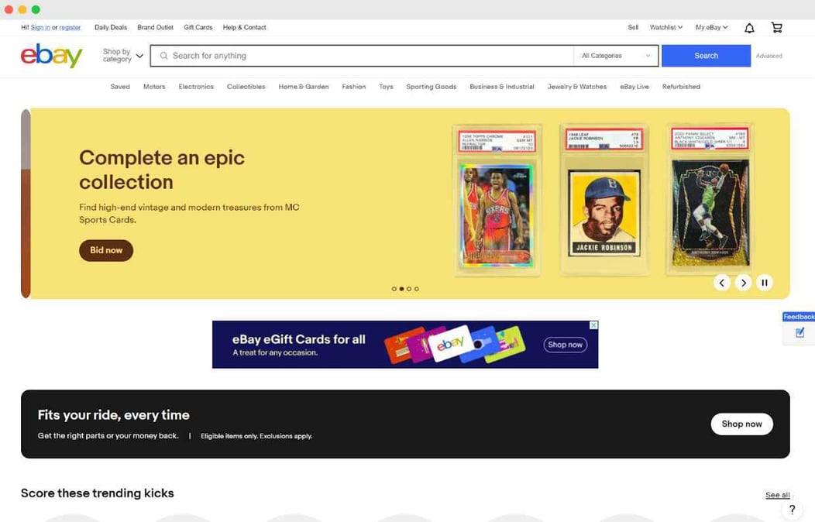The height and width of the screenshot is (522, 815).
Task: Expand the My eBay menu
Action: click(x=710, y=27)
